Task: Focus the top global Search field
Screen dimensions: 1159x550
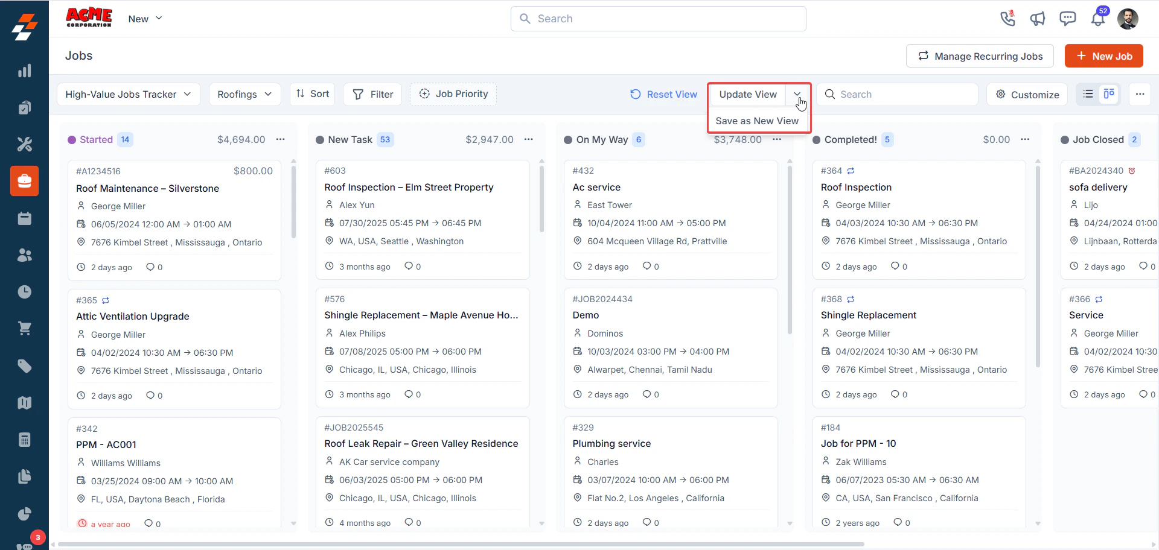Action: [659, 19]
